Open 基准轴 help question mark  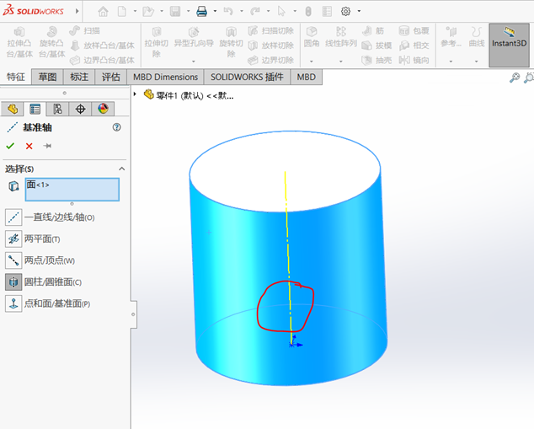point(117,127)
